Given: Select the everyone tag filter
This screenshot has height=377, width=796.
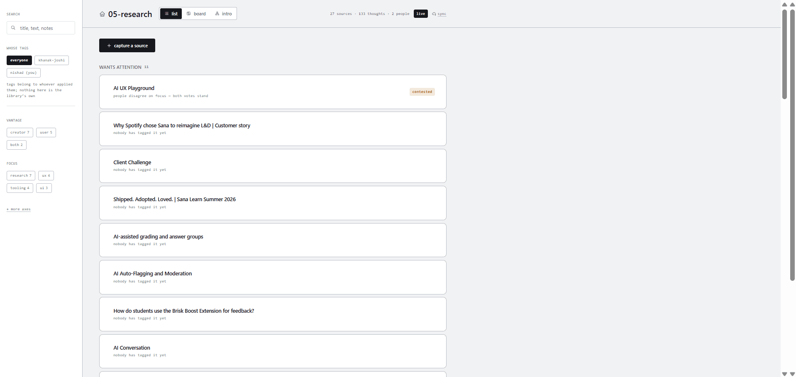Looking at the screenshot, I should tap(19, 60).
